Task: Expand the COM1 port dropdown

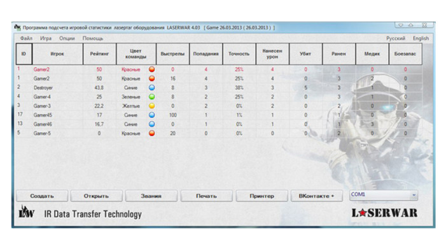Action: click(414, 195)
